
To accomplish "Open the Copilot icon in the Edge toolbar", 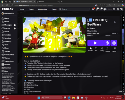I will point(123,5).
